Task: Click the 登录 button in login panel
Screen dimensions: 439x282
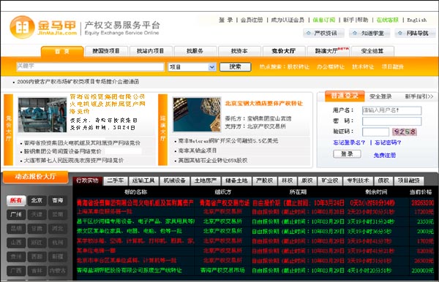Action: pyautogui.click(x=347, y=154)
